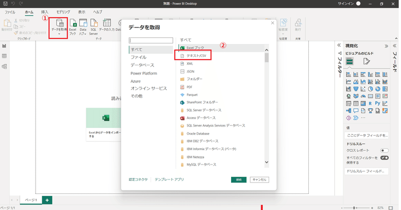Select the matrix visual
Screen dimensions: 401x210
(363, 103)
